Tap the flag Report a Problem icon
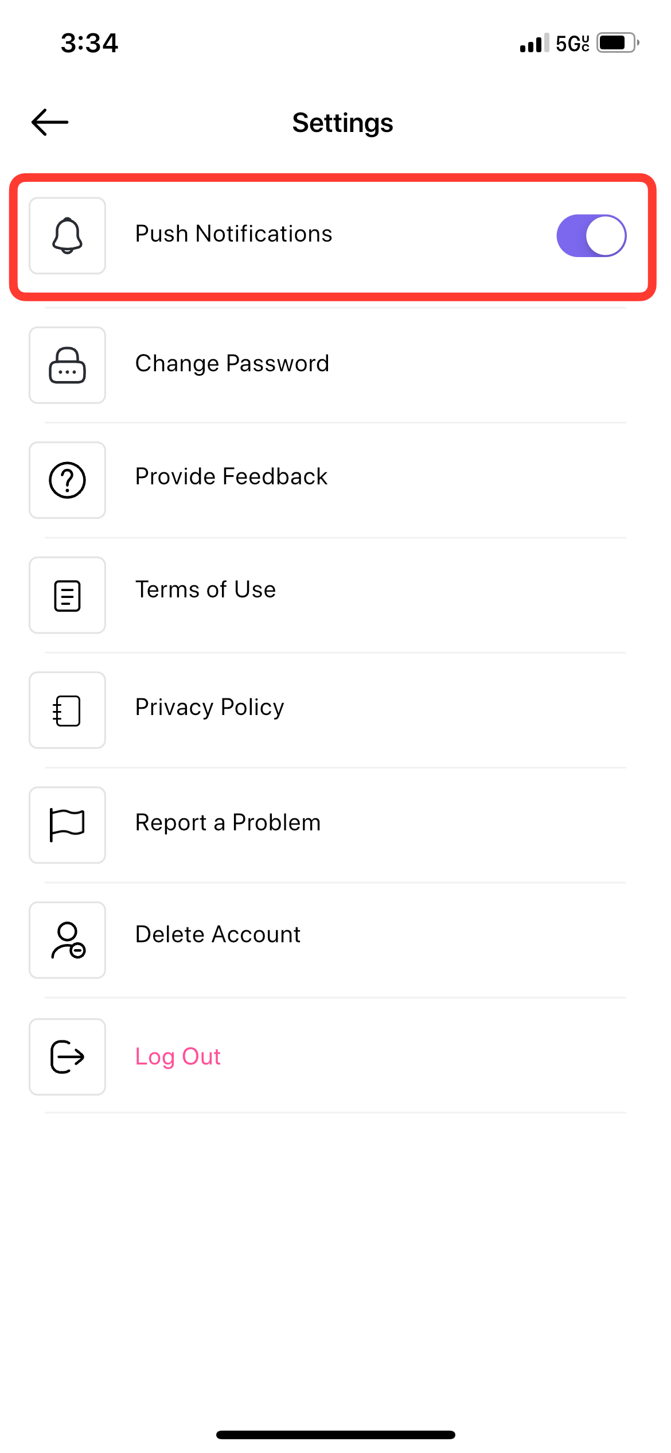Screen dimensions: 671x1453 click(67, 825)
